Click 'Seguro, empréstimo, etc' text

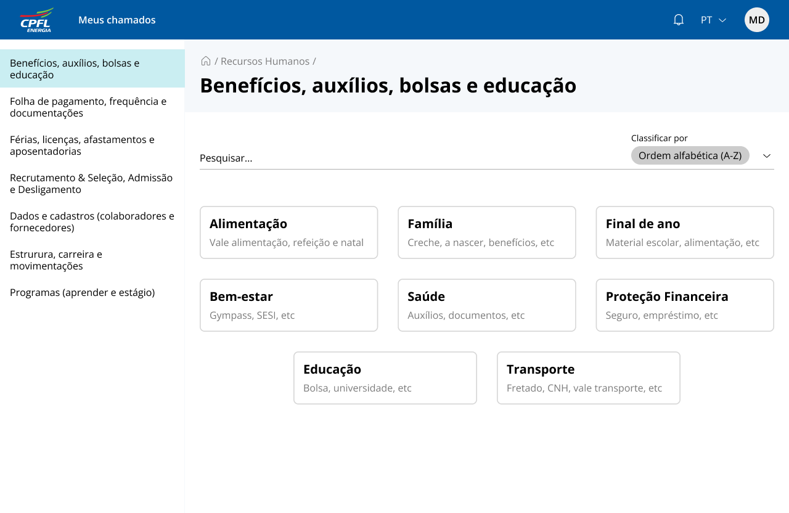click(x=662, y=315)
